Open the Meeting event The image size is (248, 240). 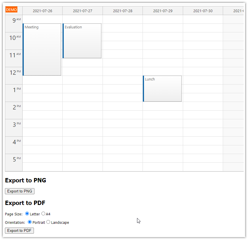(42, 49)
